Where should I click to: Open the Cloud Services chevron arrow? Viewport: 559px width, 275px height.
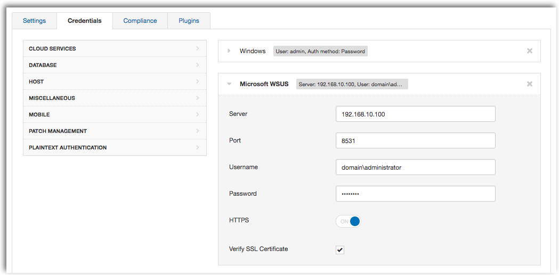198,48
